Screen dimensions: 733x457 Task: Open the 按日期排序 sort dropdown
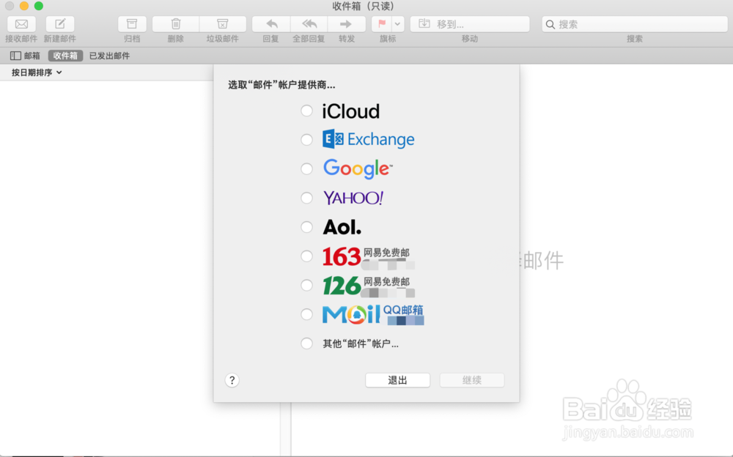click(x=37, y=73)
